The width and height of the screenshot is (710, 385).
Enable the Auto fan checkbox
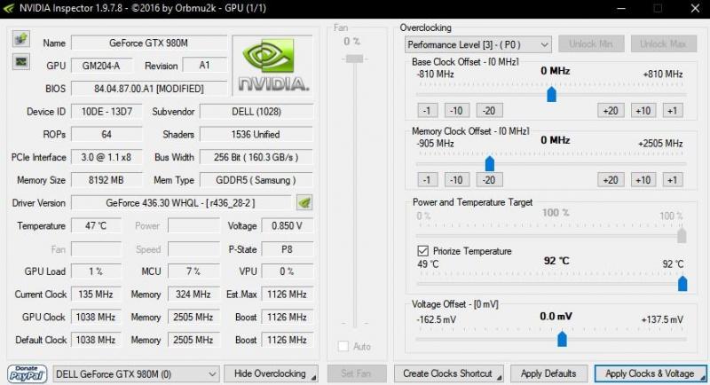click(343, 347)
